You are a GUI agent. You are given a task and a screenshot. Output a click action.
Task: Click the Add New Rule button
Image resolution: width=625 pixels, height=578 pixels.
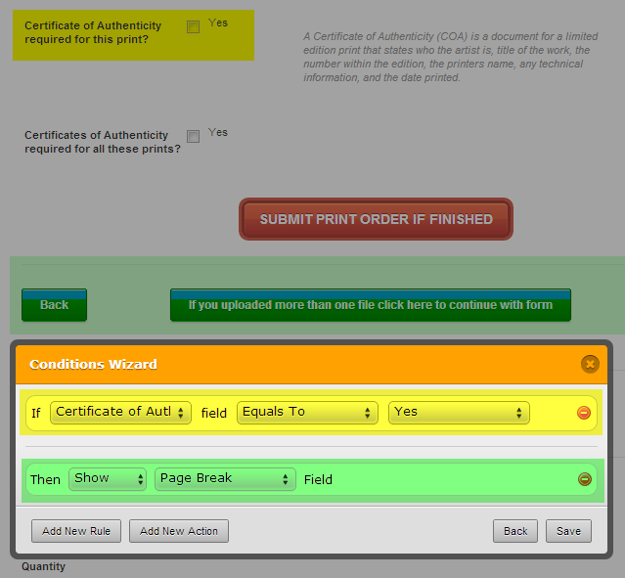click(76, 531)
